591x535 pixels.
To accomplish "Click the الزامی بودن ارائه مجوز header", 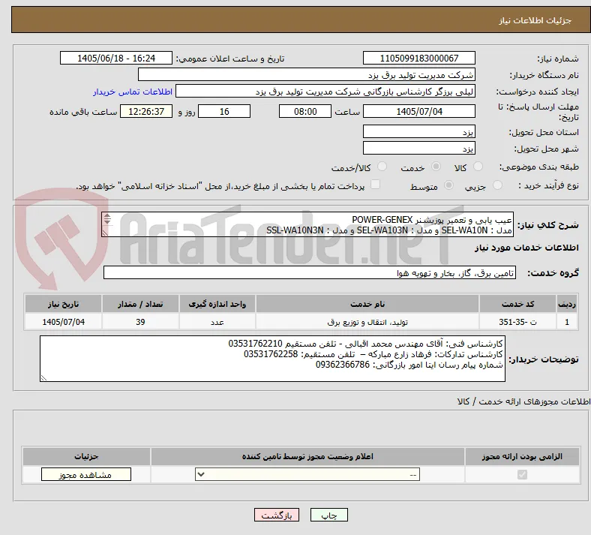I will (522, 456).
